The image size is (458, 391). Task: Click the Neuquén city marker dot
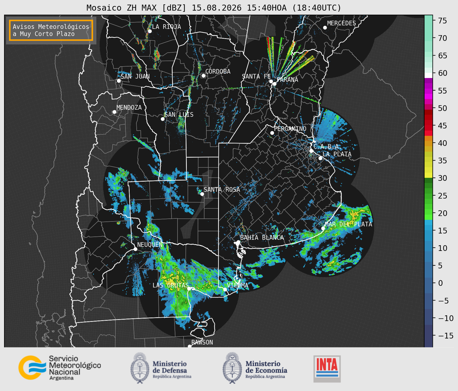point(135,249)
